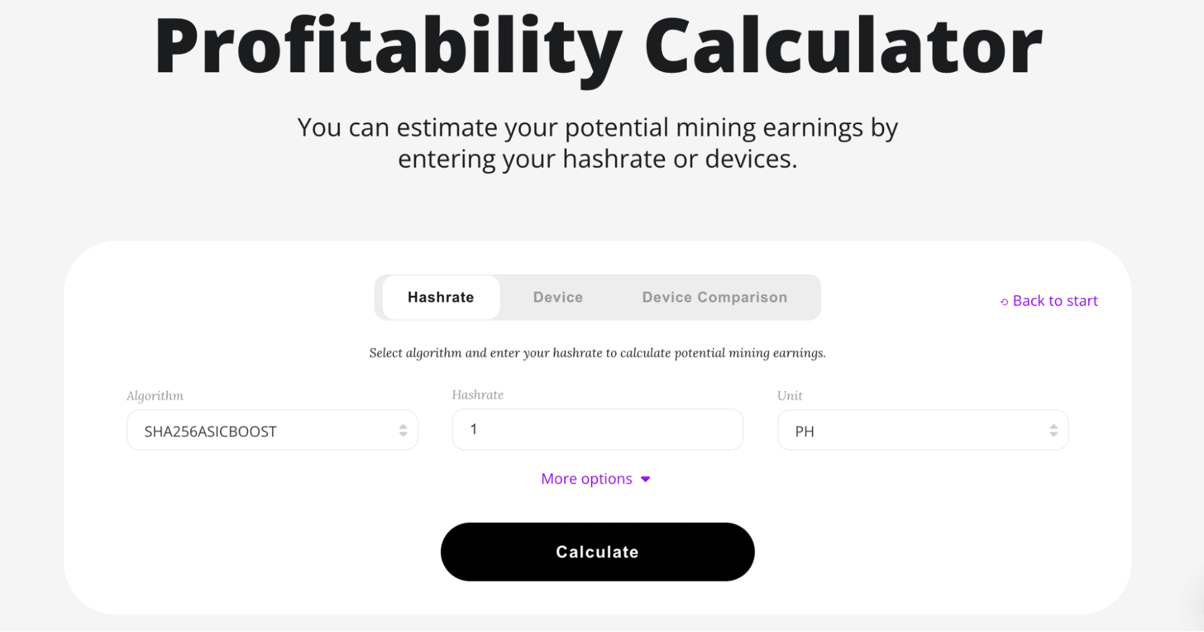Calculate potential mining earnings
Viewport: 1204px width, 632px height.
coord(597,551)
